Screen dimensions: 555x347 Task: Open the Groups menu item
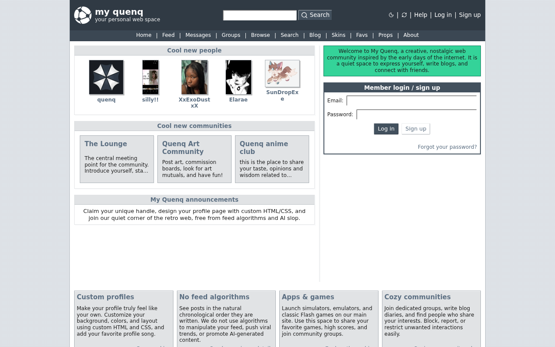pyautogui.click(x=231, y=35)
